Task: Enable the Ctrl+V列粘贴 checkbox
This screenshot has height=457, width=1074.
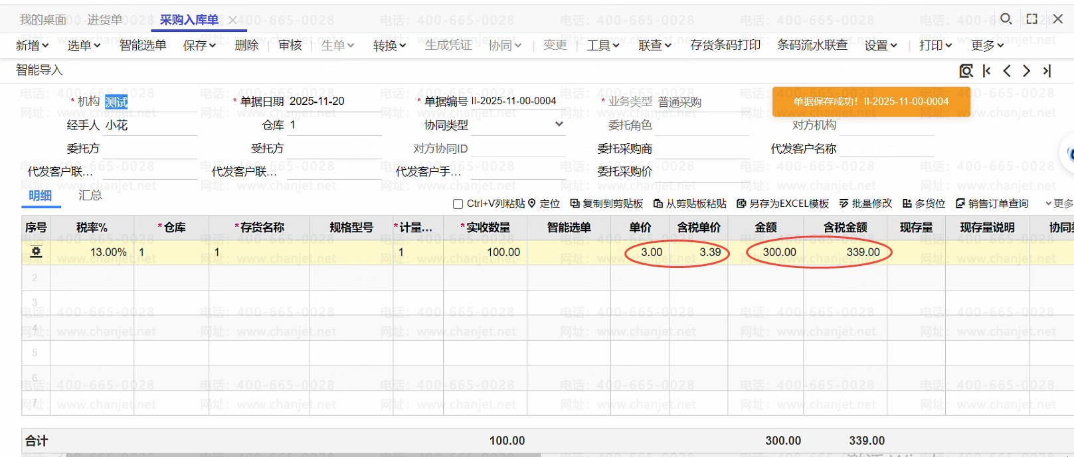Action: [458, 204]
